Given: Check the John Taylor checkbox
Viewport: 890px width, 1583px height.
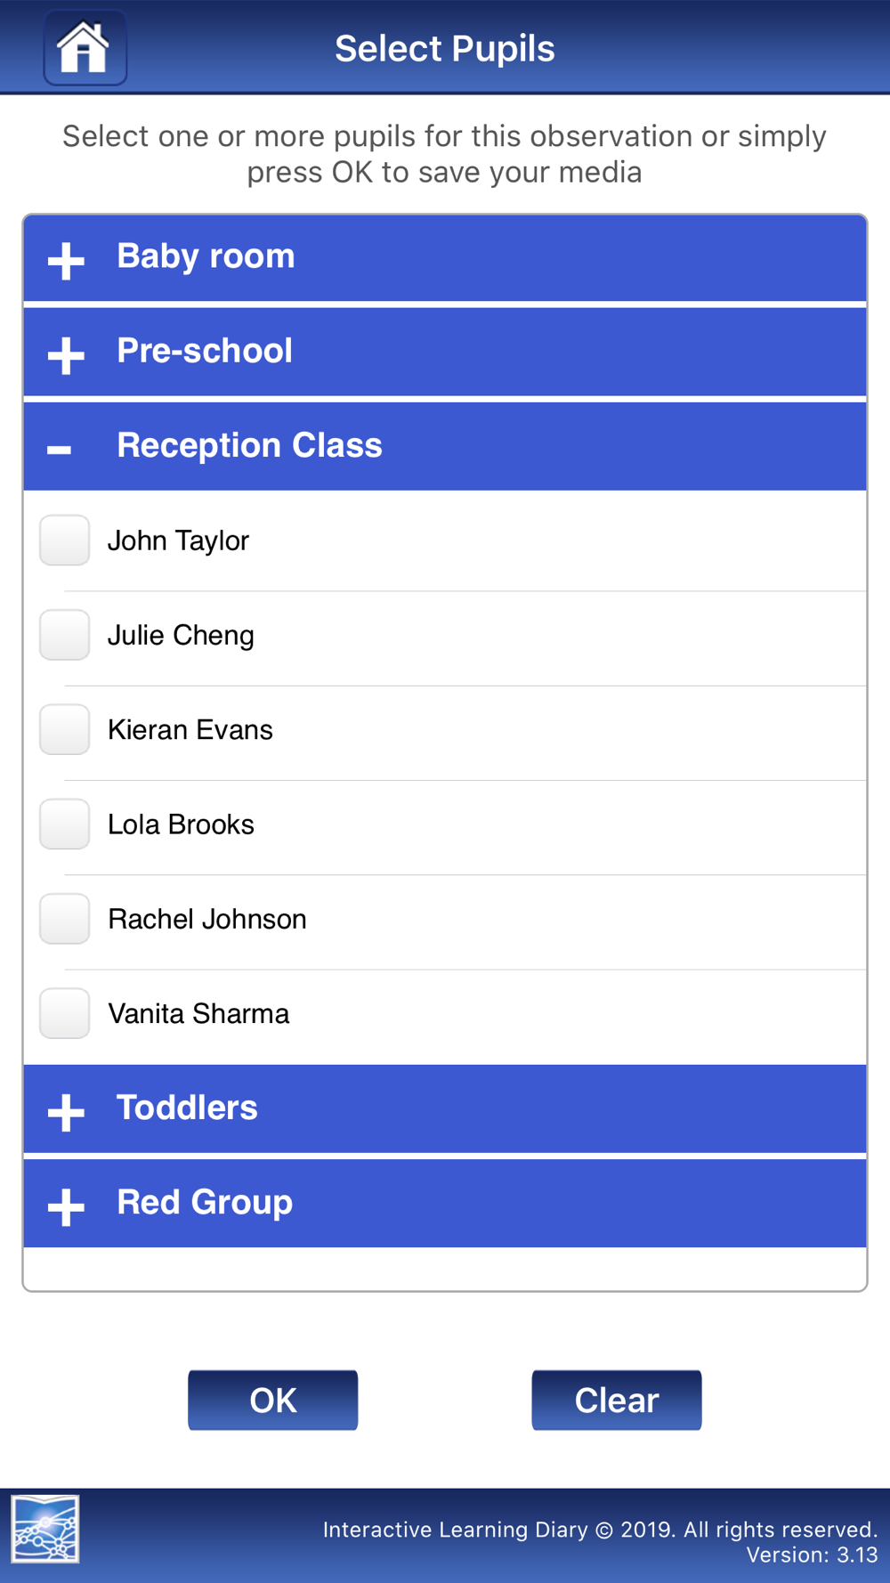Looking at the screenshot, I should [x=64, y=540].
